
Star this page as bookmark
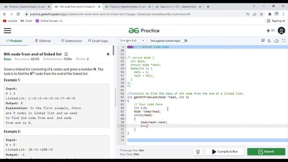click(261, 14)
